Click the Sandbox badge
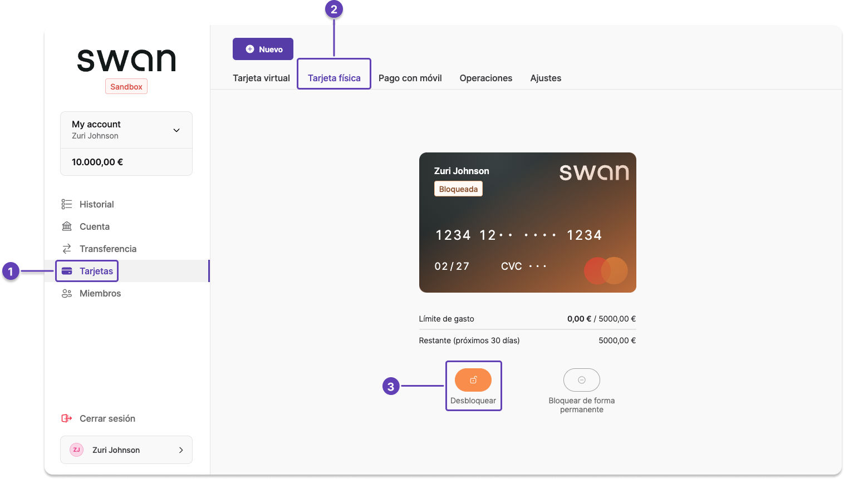Image resolution: width=844 pixels, height=479 pixels. [x=126, y=87]
